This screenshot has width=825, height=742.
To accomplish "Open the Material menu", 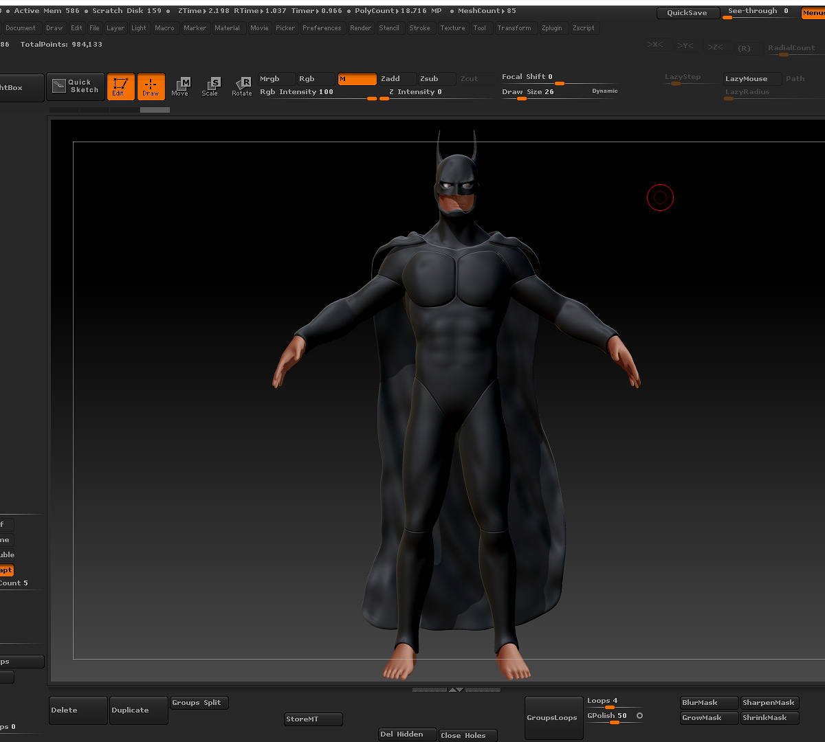I will point(228,28).
